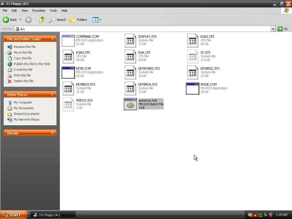Click the Go button
292x219 pixels.
283,29
